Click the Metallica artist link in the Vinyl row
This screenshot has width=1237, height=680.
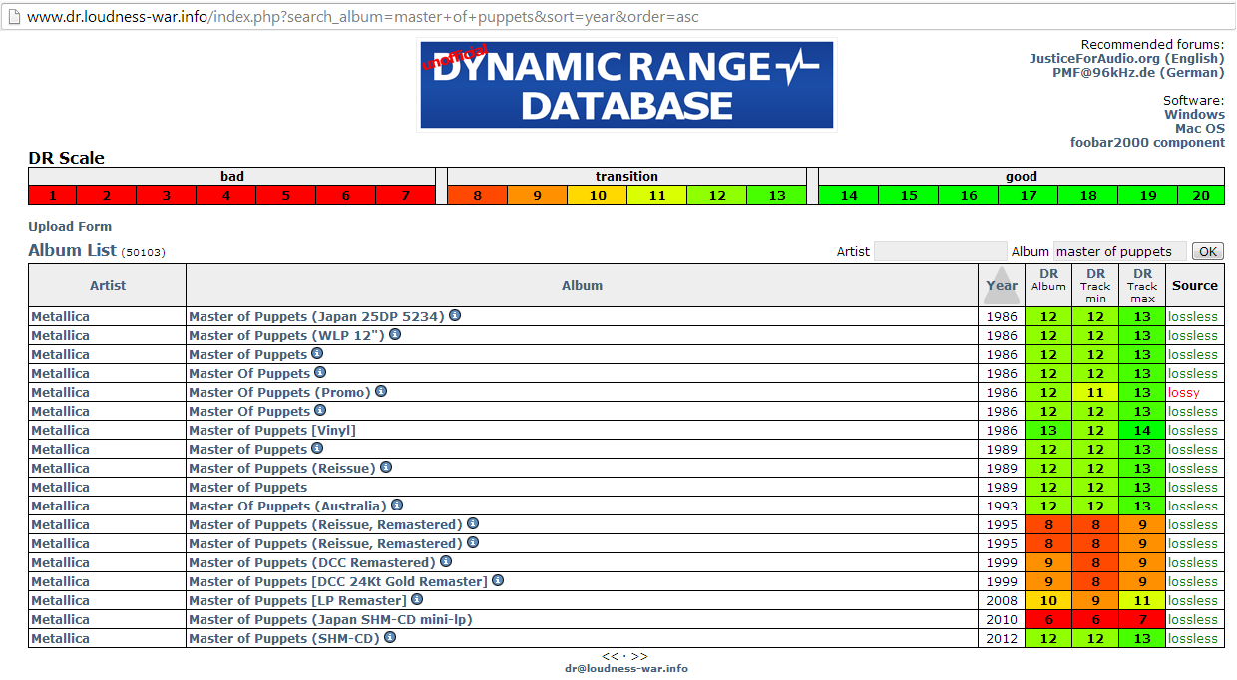coord(60,430)
